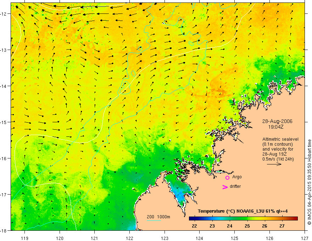This screenshot has height=241, width=312.
Task: Click longitude axis label 122
Action: tap(129, 238)
